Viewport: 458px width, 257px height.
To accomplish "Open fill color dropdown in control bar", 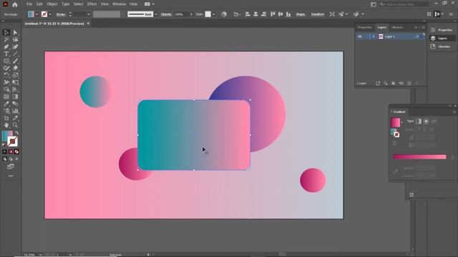I will [x=36, y=14].
